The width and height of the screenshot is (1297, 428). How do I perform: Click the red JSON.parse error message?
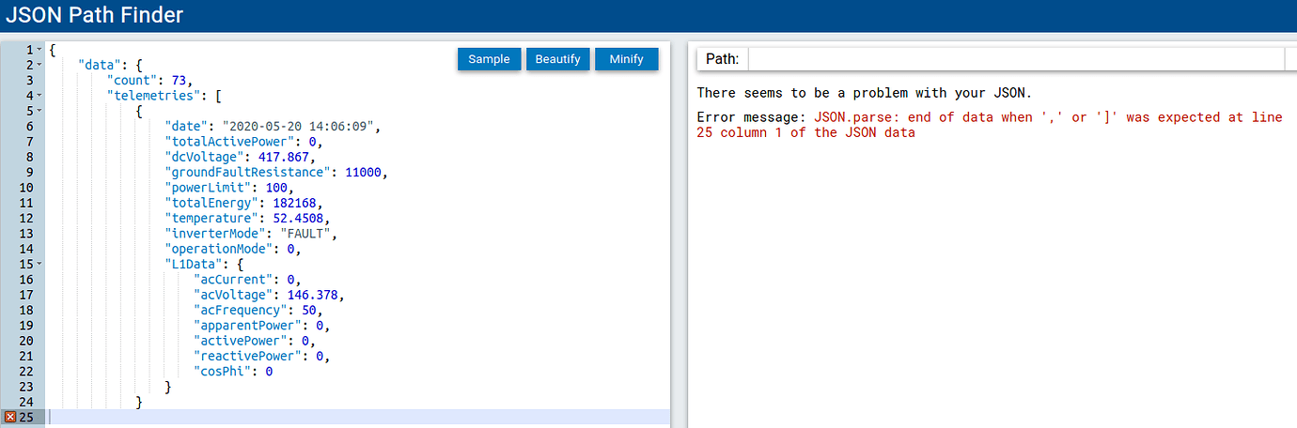coord(989,125)
